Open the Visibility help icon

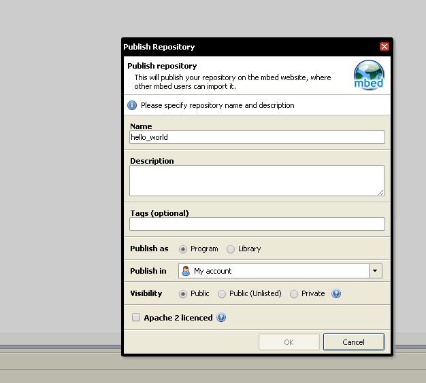[x=335, y=294]
